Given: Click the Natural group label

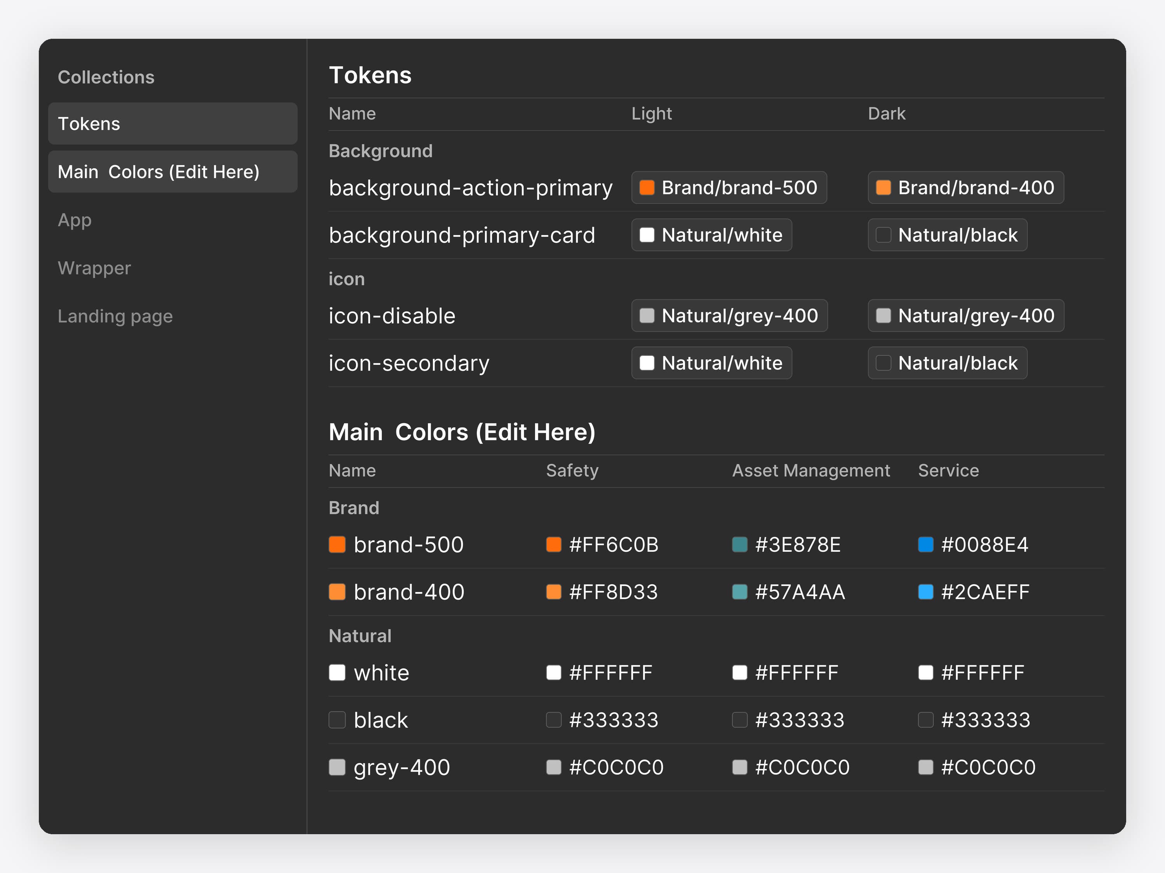Looking at the screenshot, I should pos(360,636).
